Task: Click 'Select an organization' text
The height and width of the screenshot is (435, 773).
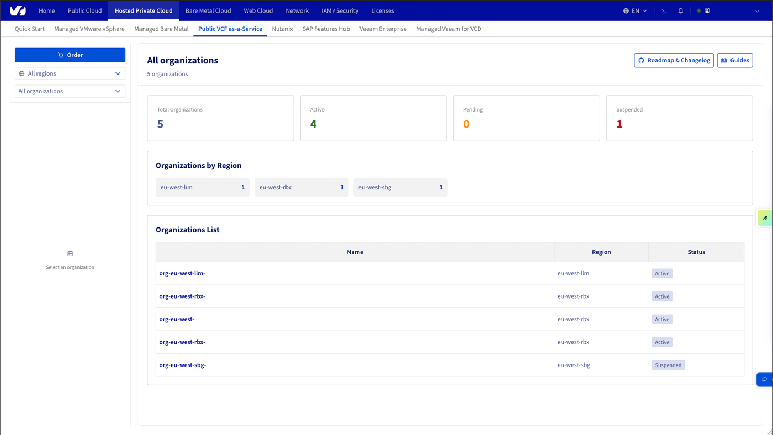Action: [70, 267]
